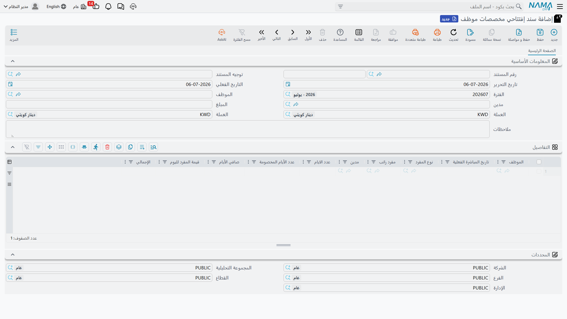Click the details search rows icon
The height and width of the screenshot is (319, 567).
(x=153, y=147)
